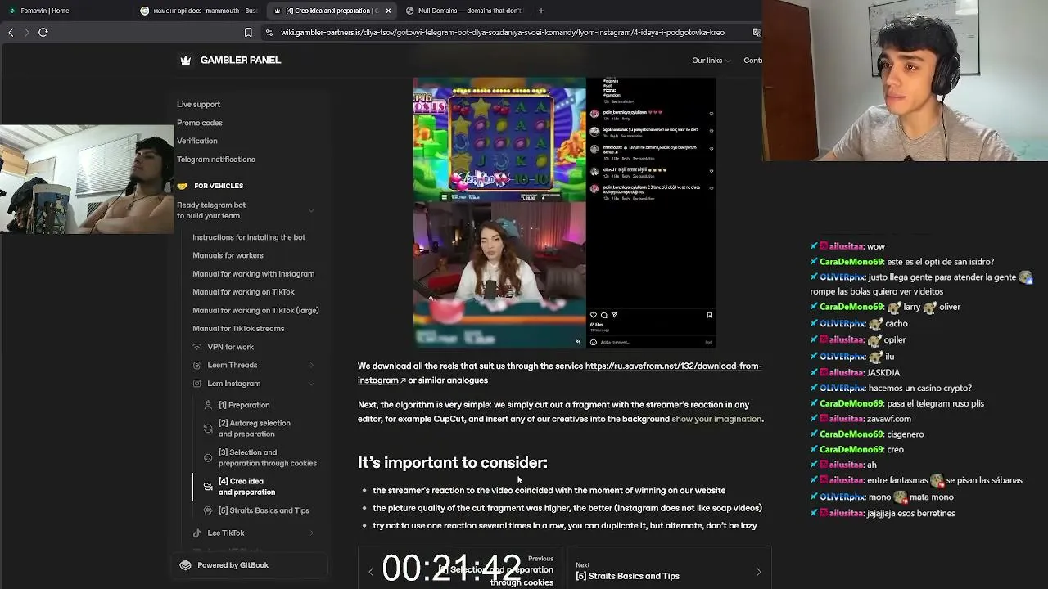The height and width of the screenshot is (589, 1048).
Task: Open Manuals for workers page
Action: (x=228, y=255)
